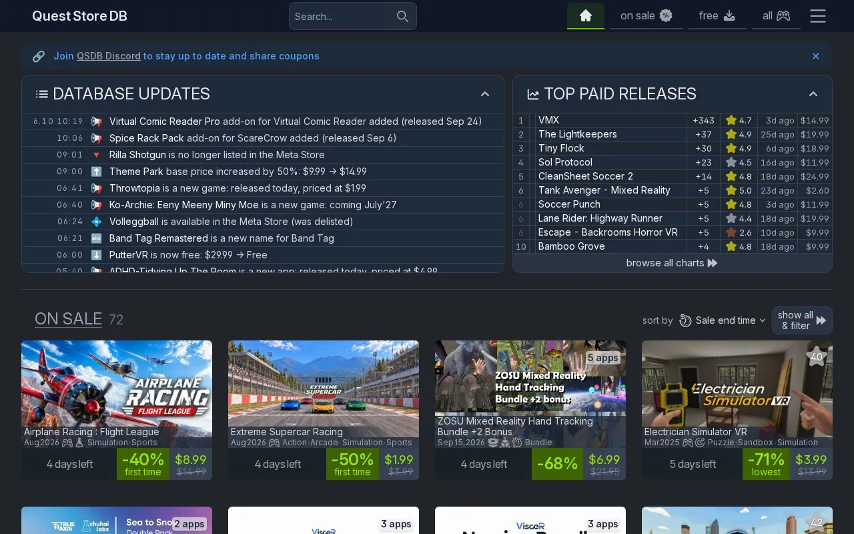Open the free apps tab

pyautogui.click(x=717, y=16)
